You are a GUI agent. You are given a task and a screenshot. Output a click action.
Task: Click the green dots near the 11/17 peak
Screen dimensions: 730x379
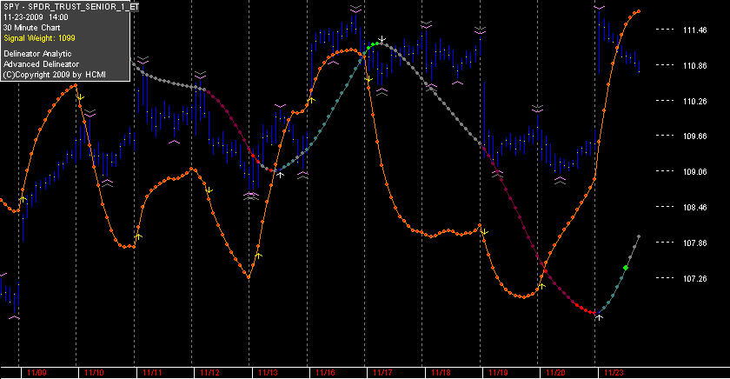pos(373,45)
